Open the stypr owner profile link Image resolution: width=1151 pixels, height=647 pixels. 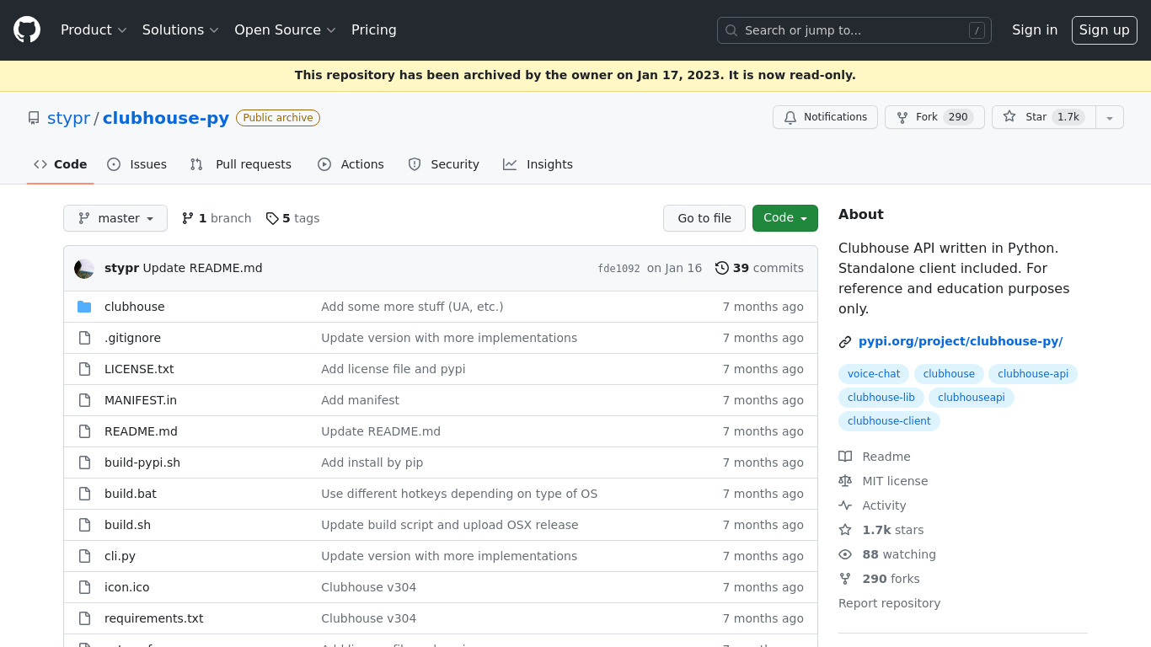click(69, 118)
